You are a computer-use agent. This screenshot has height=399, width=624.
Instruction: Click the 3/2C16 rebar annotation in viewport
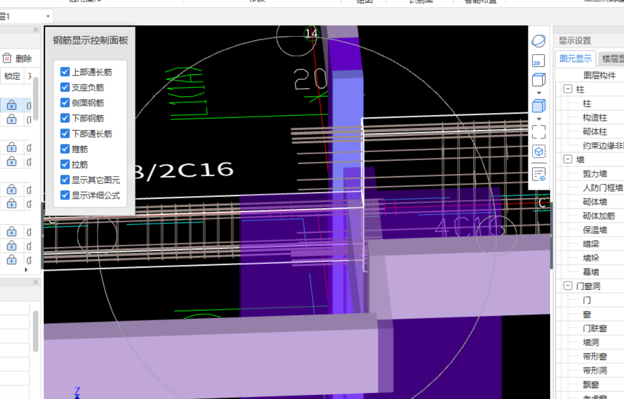184,171
